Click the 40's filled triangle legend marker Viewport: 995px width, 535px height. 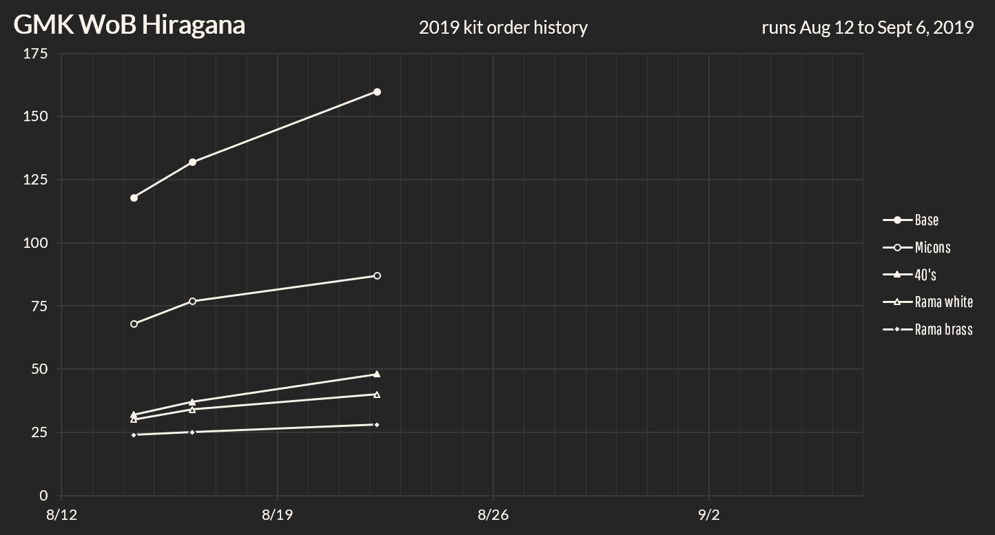coord(897,275)
